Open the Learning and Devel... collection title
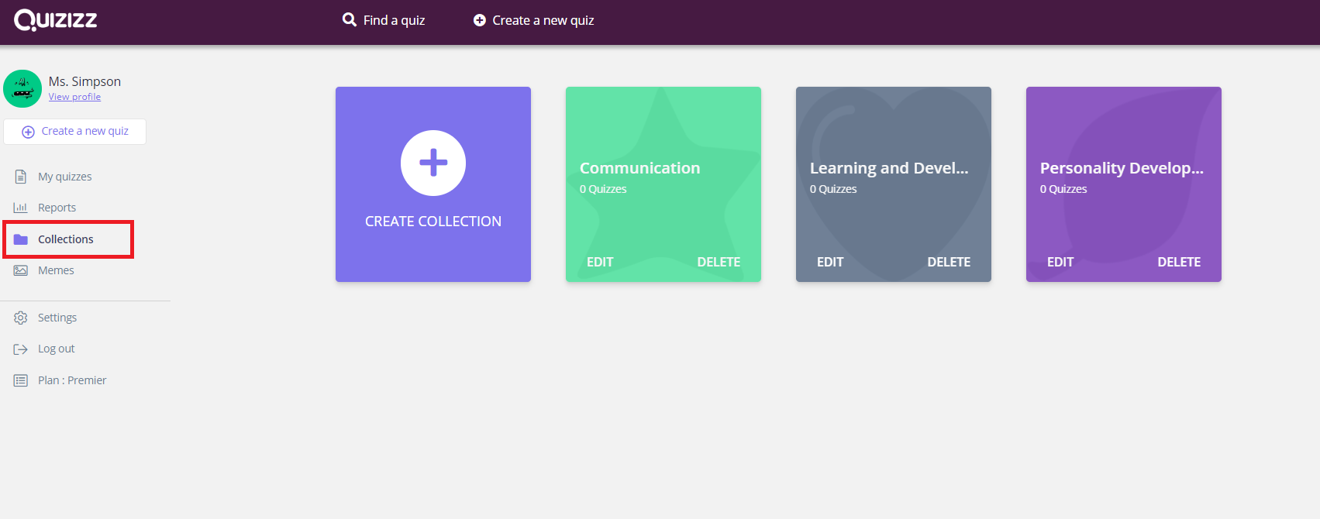Screen dimensions: 1320x519 889,168
